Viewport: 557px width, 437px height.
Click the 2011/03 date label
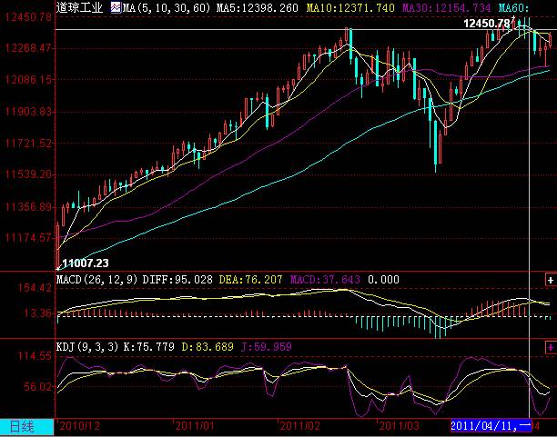[x=400, y=426]
